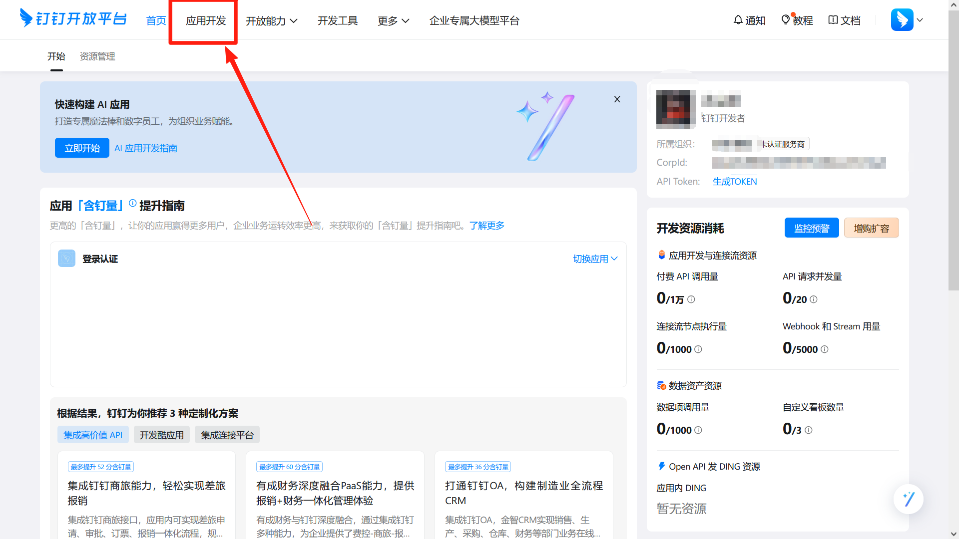Click info icon beside 数据项调用量 0/1000
959x539 pixels.
698,430
